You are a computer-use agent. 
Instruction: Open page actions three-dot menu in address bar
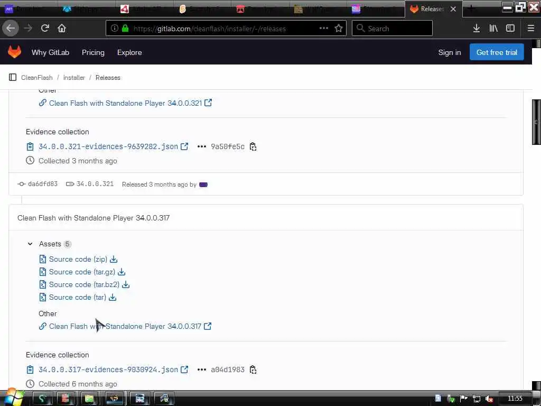tap(324, 29)
